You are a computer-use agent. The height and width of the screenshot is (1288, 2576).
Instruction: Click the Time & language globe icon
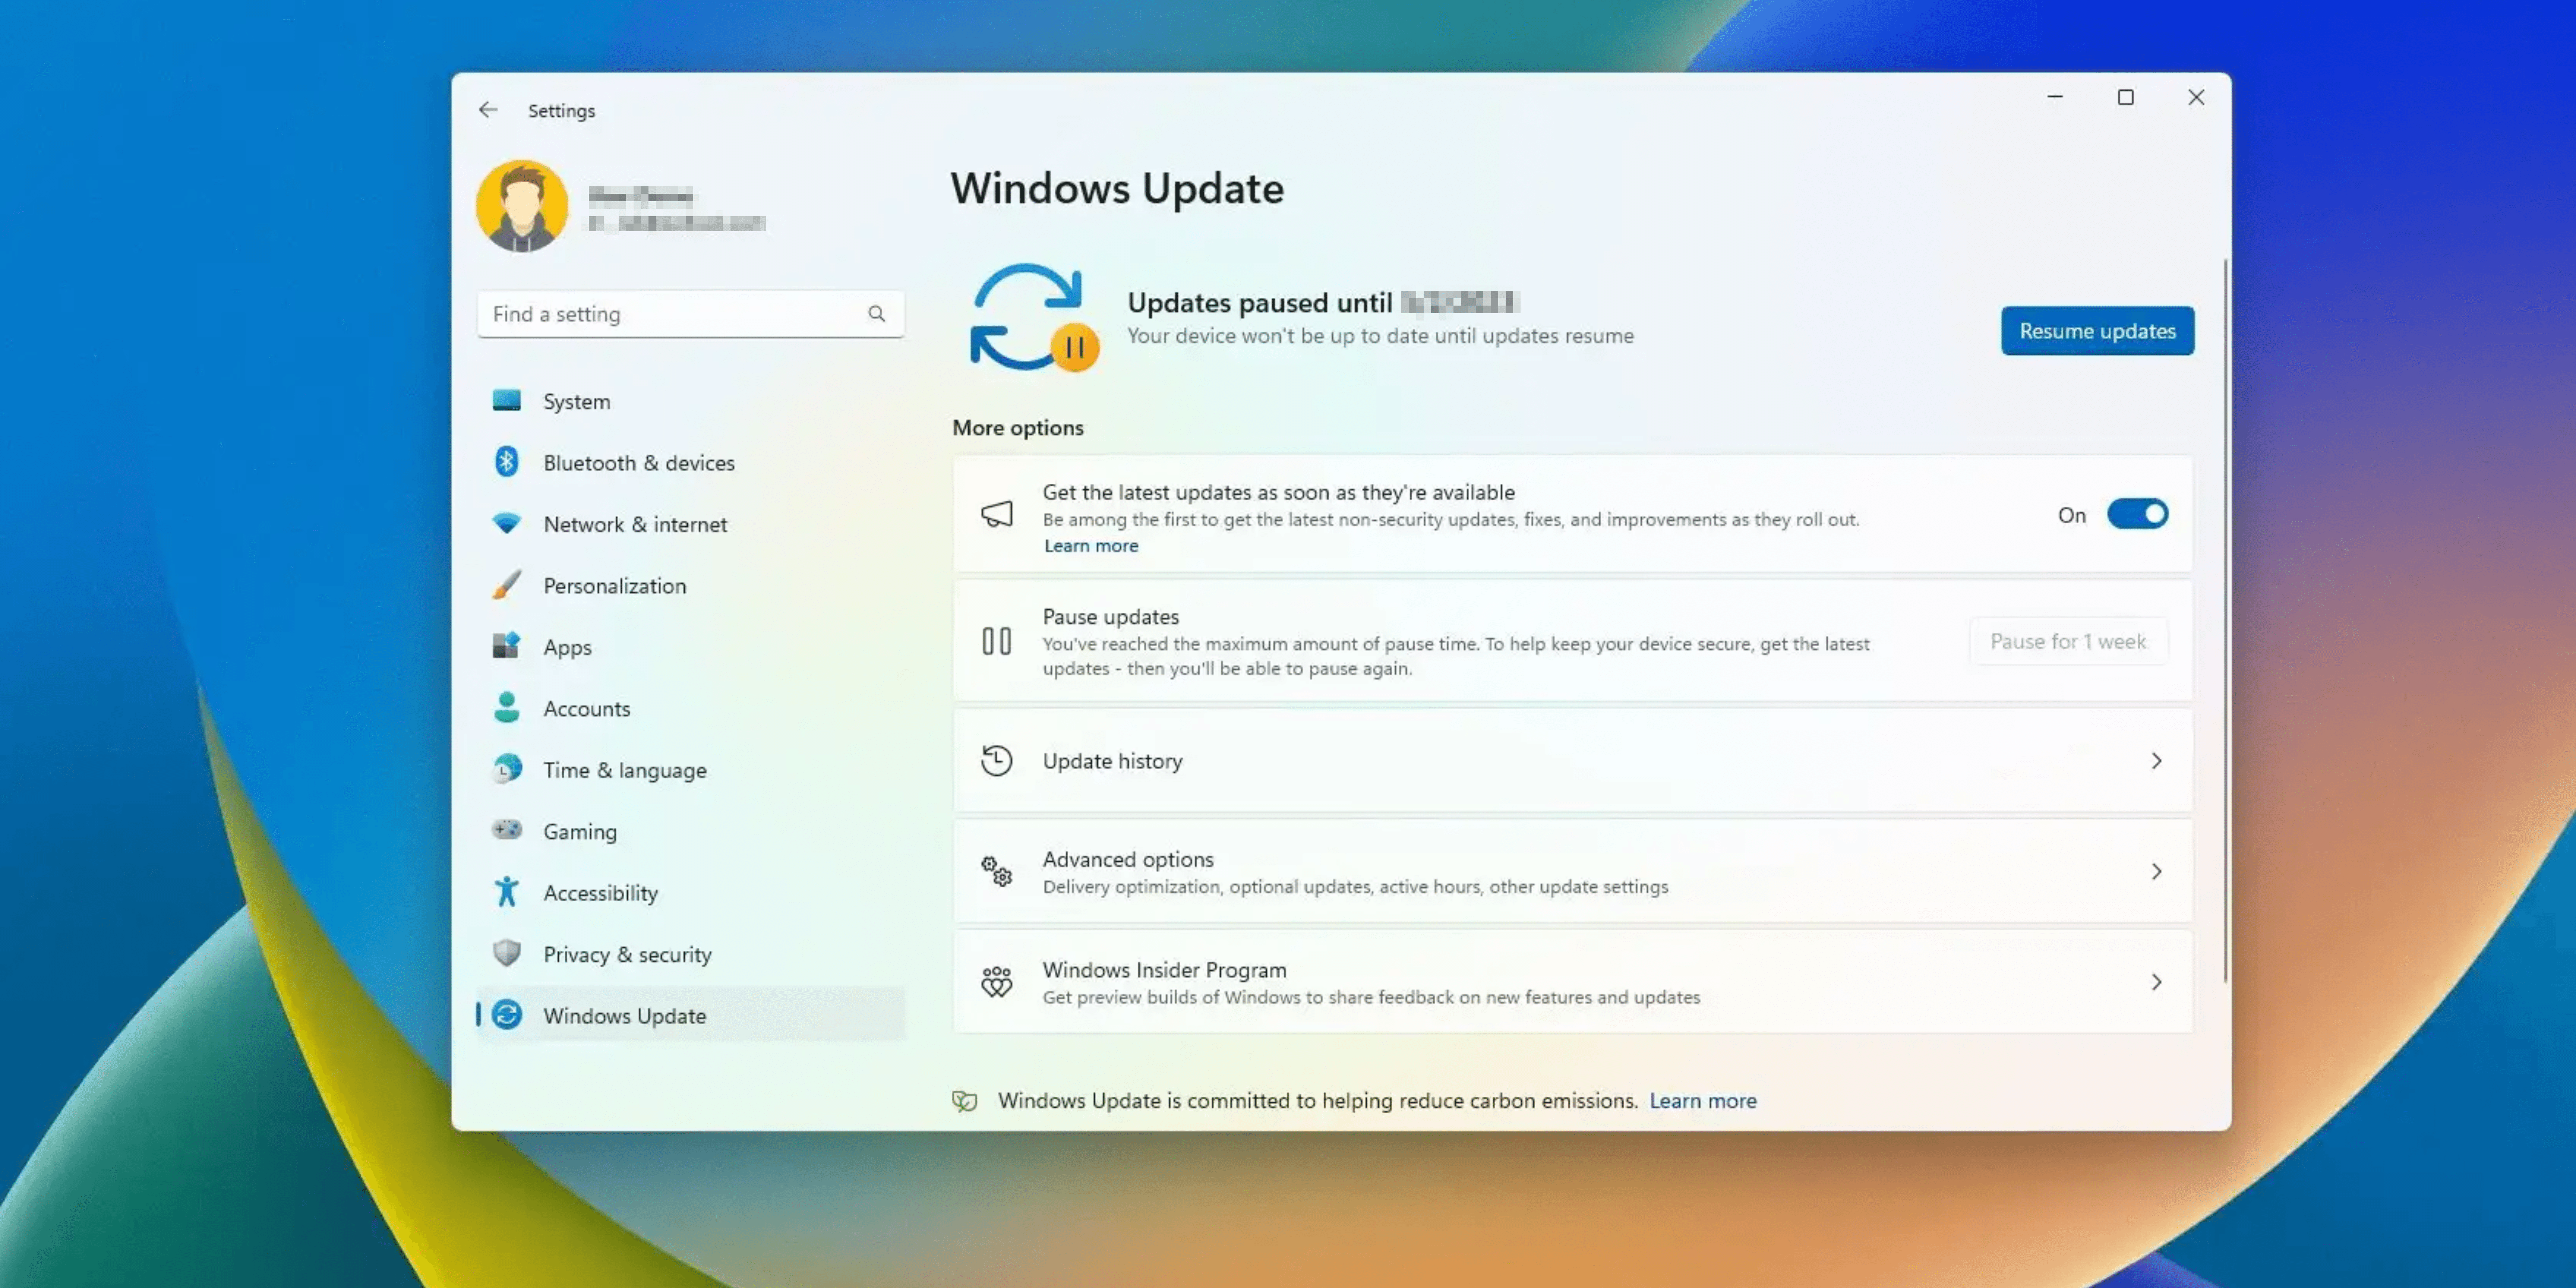click(x=507, y=769)
